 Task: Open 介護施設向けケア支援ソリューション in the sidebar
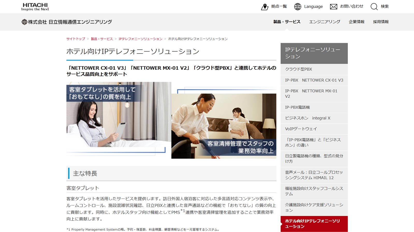(x=314, y=207)
